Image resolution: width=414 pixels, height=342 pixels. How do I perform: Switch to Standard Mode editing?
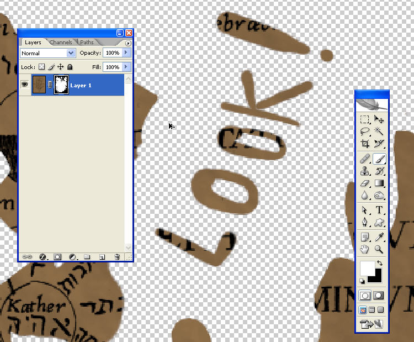coord(365,296)
